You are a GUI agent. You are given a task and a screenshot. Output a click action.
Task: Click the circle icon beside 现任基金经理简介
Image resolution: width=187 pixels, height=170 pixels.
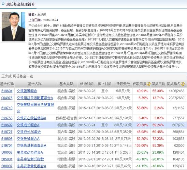(3, 4)
